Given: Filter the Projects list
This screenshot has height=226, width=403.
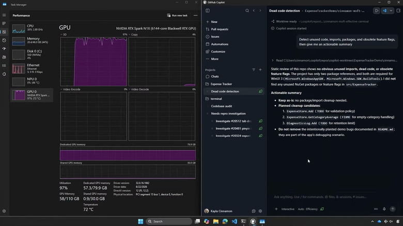Looking at the screenshot, I should (x=254, y=70).
